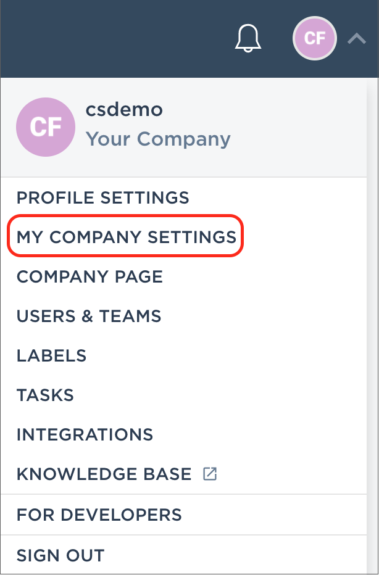The image size is (379, 575).
Task: Collapse the account menu with the chevron
Action: tap(356, 38)
